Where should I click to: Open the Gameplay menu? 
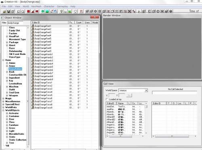coord(62,6)
